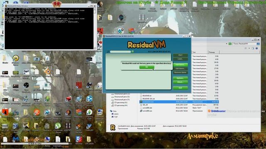This screenshot has height=149, width=266.
Task: Click the Load... button in ResidualVM
Action: pyautogui.click(x=180, y=59)
